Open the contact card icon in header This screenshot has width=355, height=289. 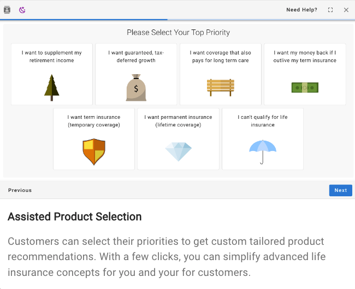coord(7,10)
